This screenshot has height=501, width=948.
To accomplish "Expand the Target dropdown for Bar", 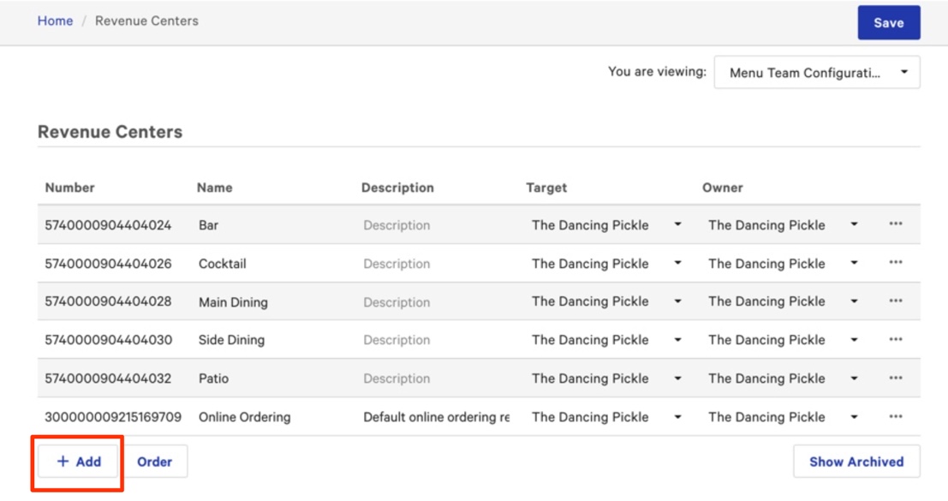I will (x=606, y=225).
